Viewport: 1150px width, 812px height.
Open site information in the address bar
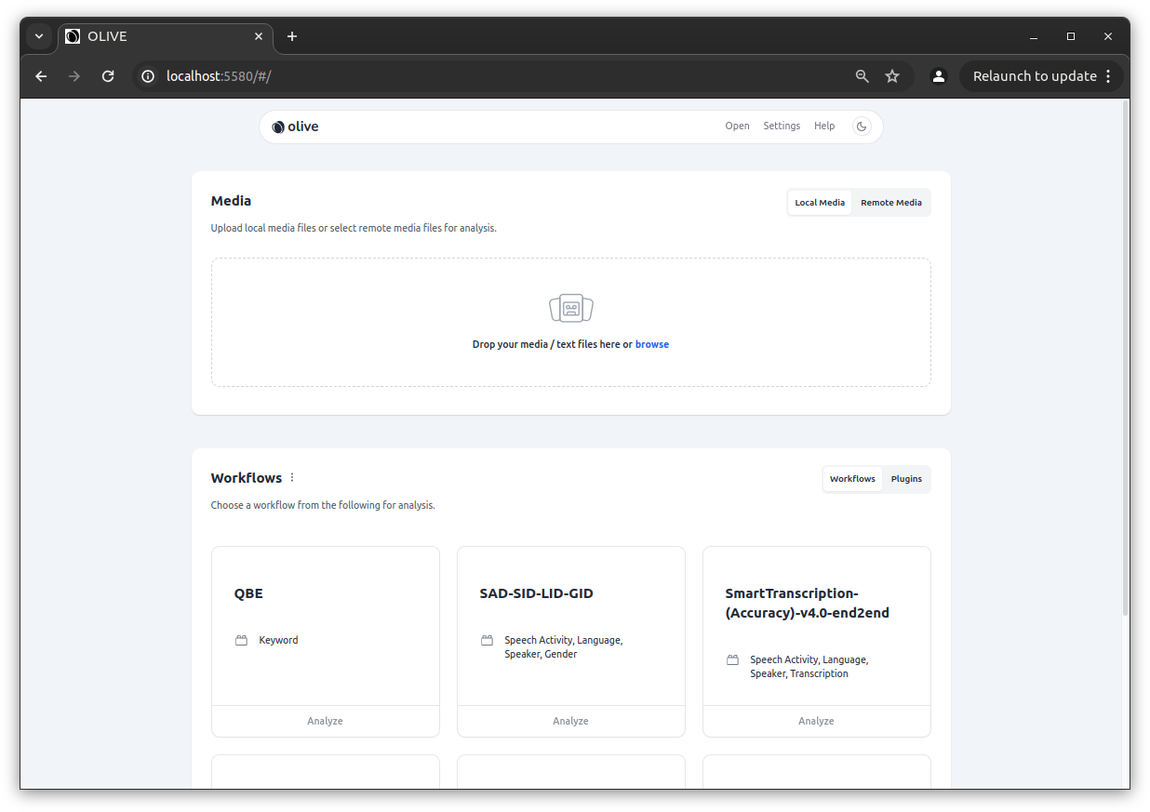[x=148, y=76]
